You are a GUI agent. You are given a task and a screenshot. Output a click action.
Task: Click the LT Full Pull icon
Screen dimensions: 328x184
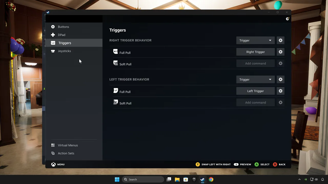(116, 91)
